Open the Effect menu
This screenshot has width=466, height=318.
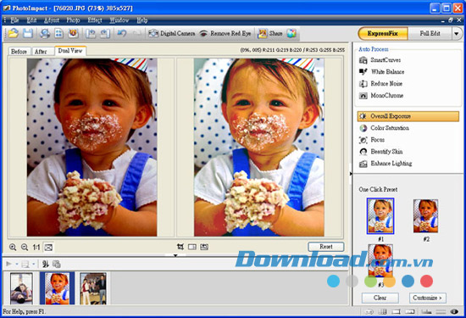(95, 20)
